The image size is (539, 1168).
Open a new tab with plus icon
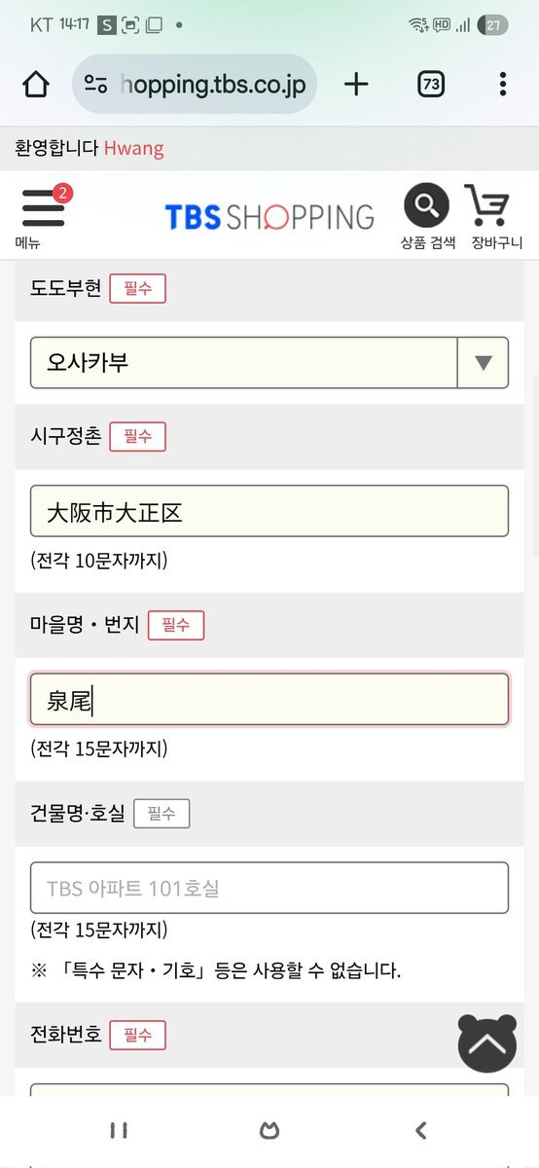pyautogui.click(x=356, y=85)
